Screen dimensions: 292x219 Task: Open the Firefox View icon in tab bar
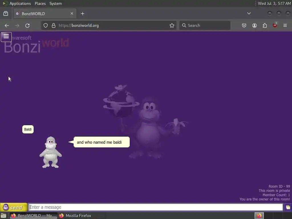[6, 14]
